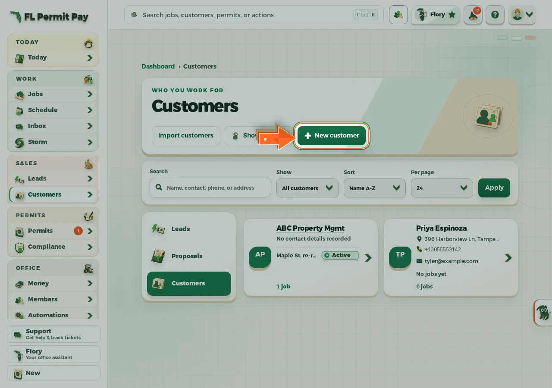
Task: Click the '396 Harborview Ln, Tampa...' address
Action: point(461,239)
